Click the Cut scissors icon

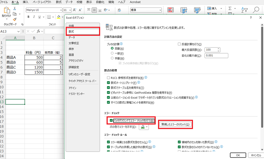[15, 8]
